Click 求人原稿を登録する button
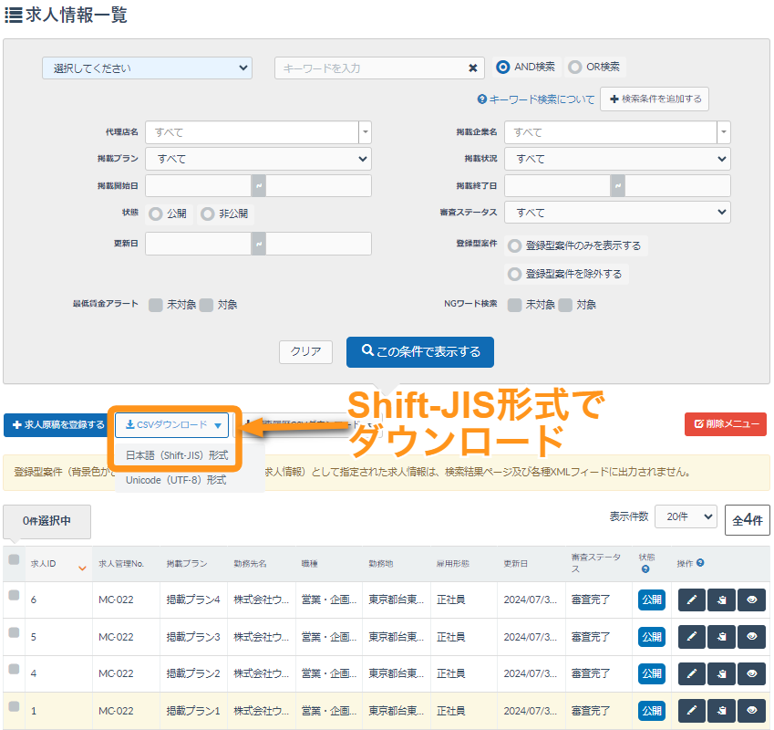This screenshot has height=730, width=774. 57,424
